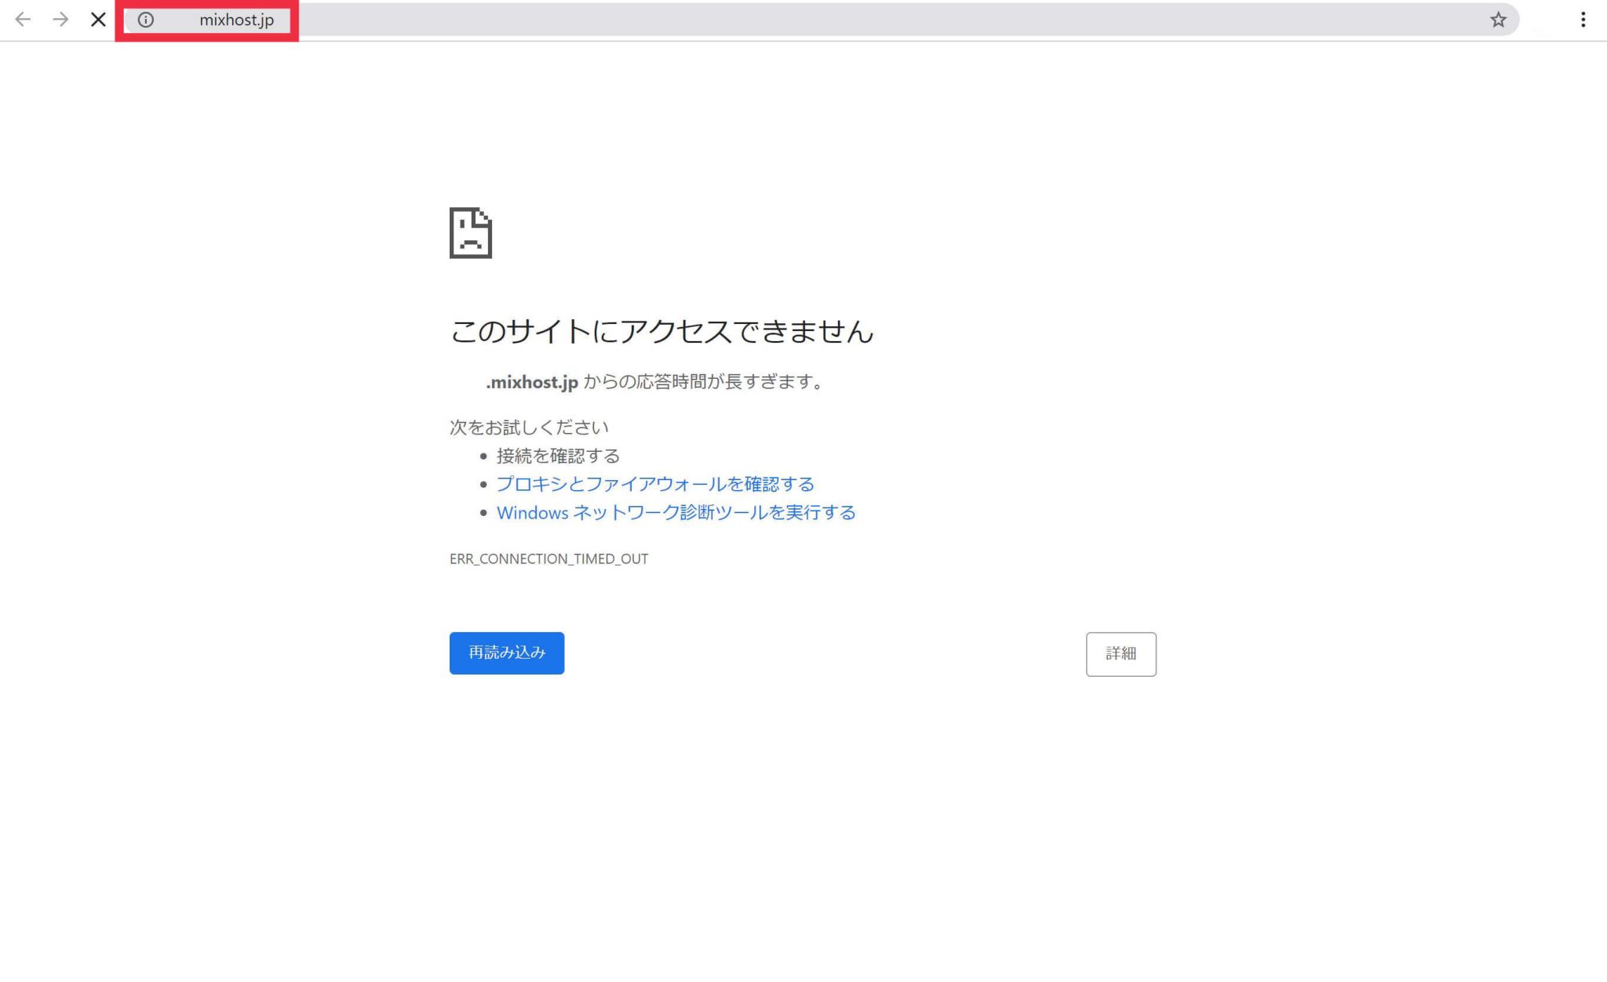Select the mixhost.jp URL text in address bar
The height and width of the screenshot is (982, 1607).
[x=236, y=20]
